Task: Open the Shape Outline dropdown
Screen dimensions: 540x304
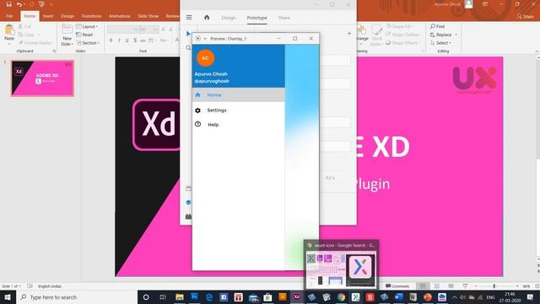Action: tap(403, 35)
